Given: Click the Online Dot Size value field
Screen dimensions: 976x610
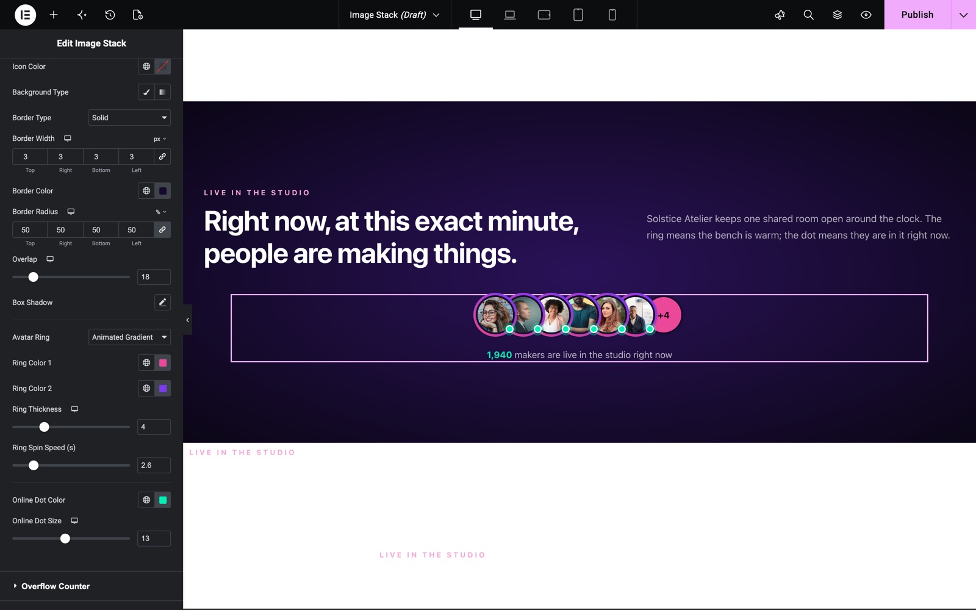Looking at the screenshot, I should tap(154, 539).
